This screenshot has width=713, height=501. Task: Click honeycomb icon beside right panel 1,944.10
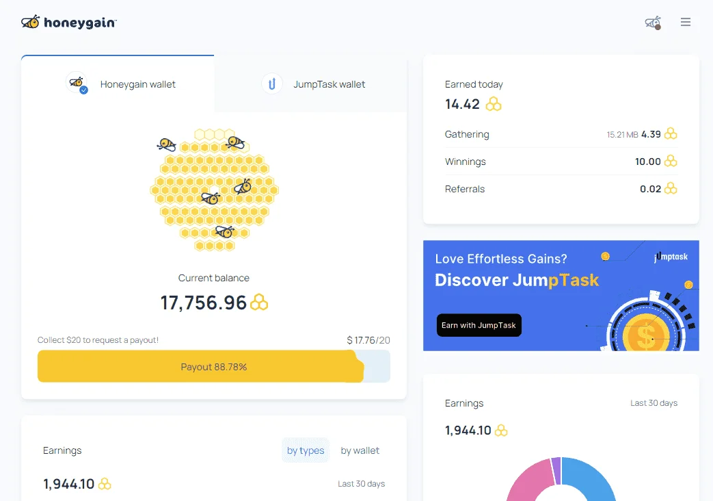pos(500,430)
